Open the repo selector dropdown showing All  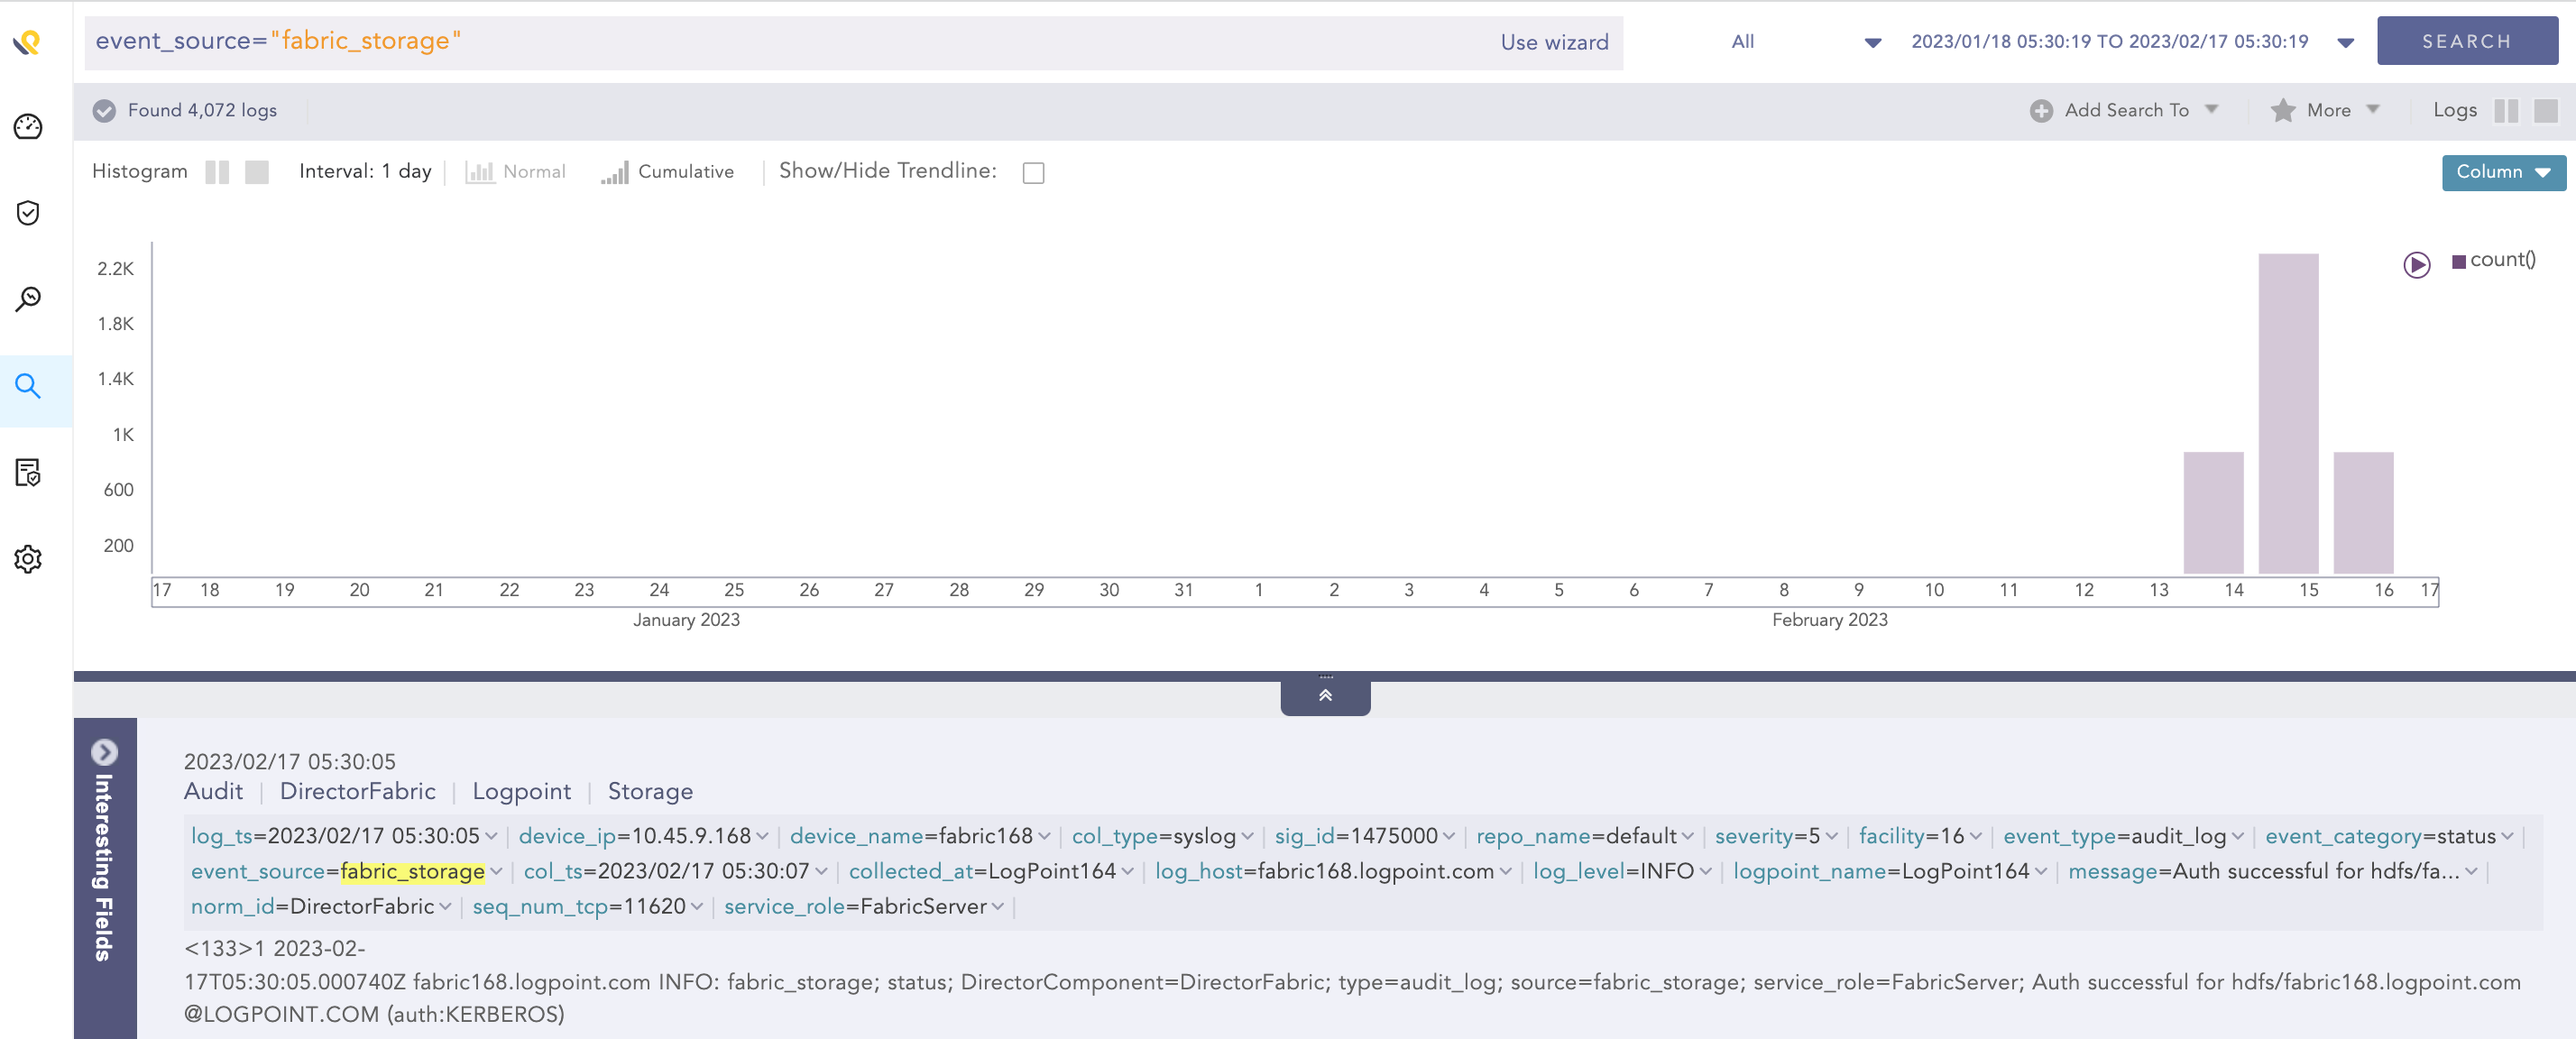(1872, 42)
